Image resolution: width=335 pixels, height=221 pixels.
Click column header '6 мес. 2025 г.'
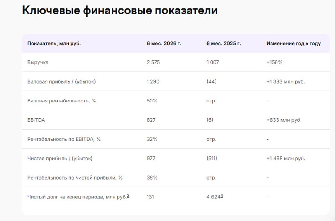224,44
